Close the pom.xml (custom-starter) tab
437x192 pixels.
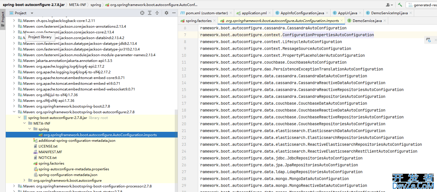click(230, 13)
